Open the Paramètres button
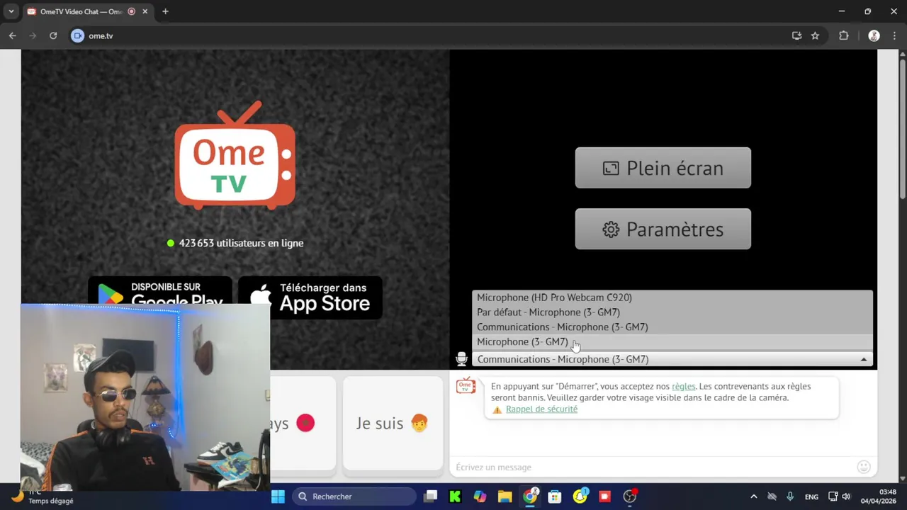The width and height of the screenshot is (907, 510). click(x=663, y=229)
